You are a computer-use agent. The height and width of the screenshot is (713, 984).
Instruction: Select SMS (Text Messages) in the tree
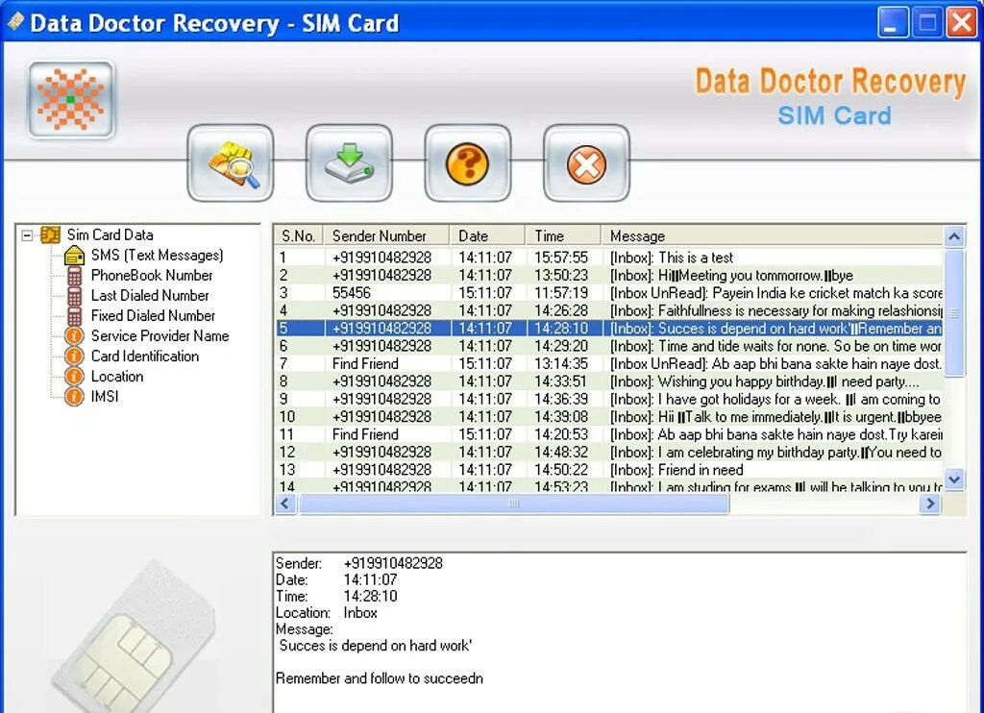pyautogui.click(x=157, y=256)
